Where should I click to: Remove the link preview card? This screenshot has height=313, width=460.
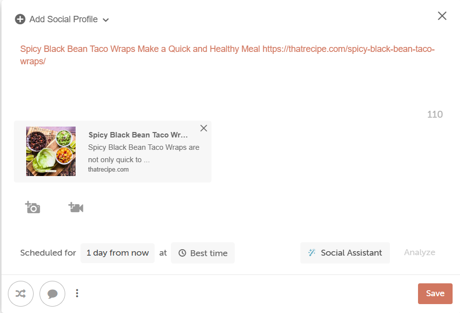204,129
